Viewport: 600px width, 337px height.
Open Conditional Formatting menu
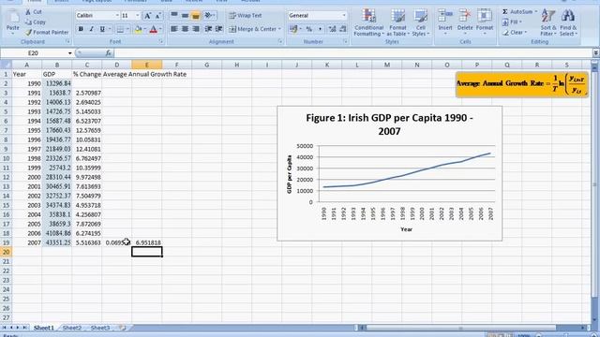point(368,22)
